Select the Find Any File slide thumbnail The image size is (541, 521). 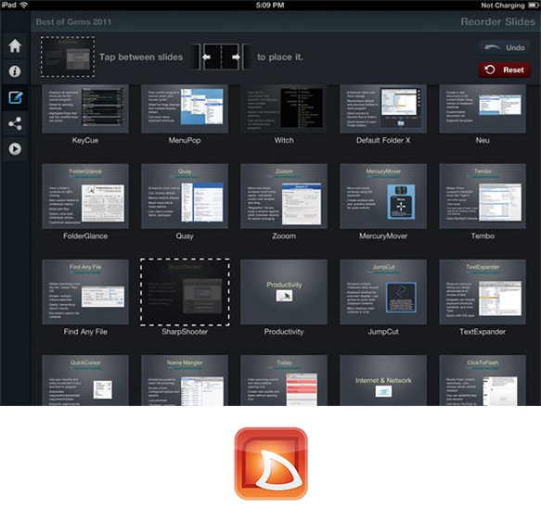85,292
